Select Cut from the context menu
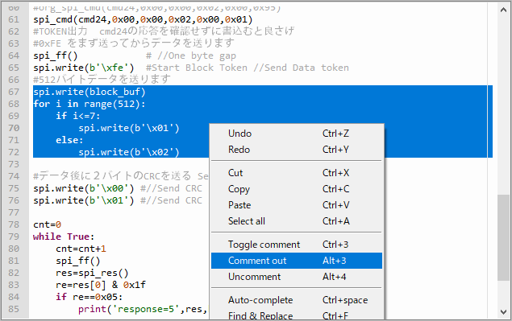The image size is (512, 321). pyautogui.click(x=297, y=173)
